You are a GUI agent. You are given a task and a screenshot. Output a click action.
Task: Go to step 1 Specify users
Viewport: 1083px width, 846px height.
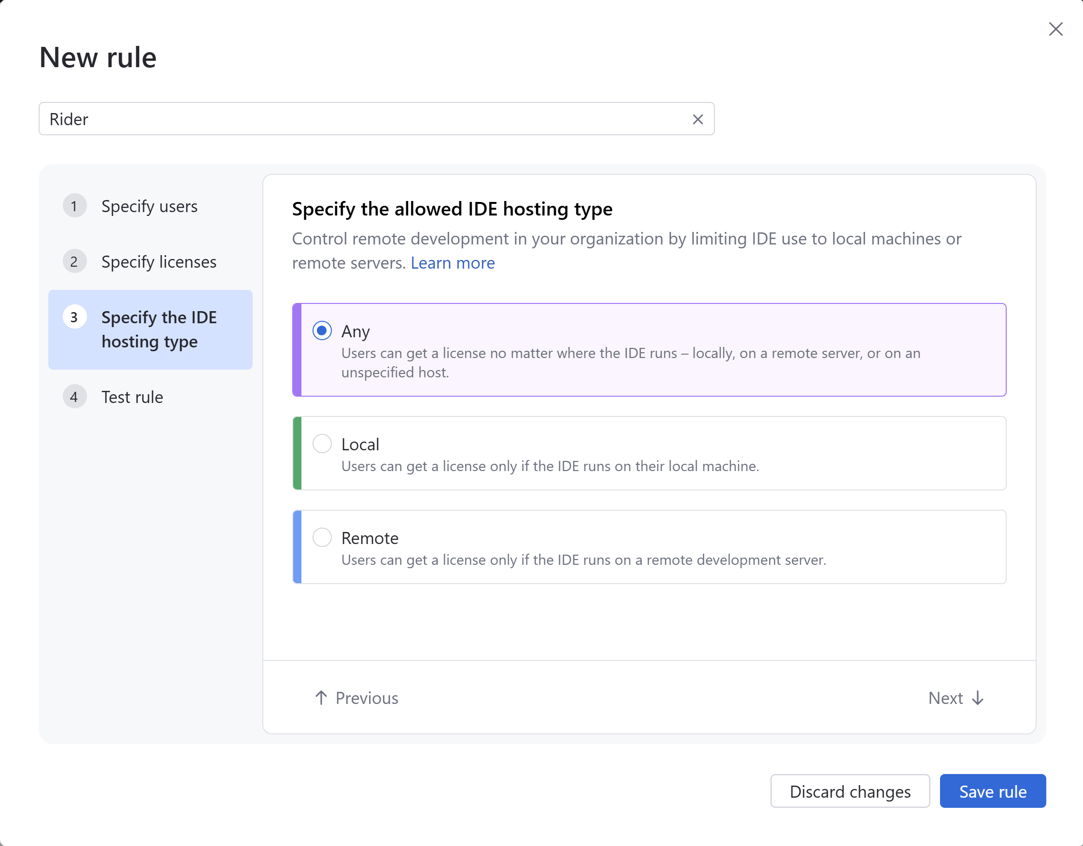coord(150,206)
